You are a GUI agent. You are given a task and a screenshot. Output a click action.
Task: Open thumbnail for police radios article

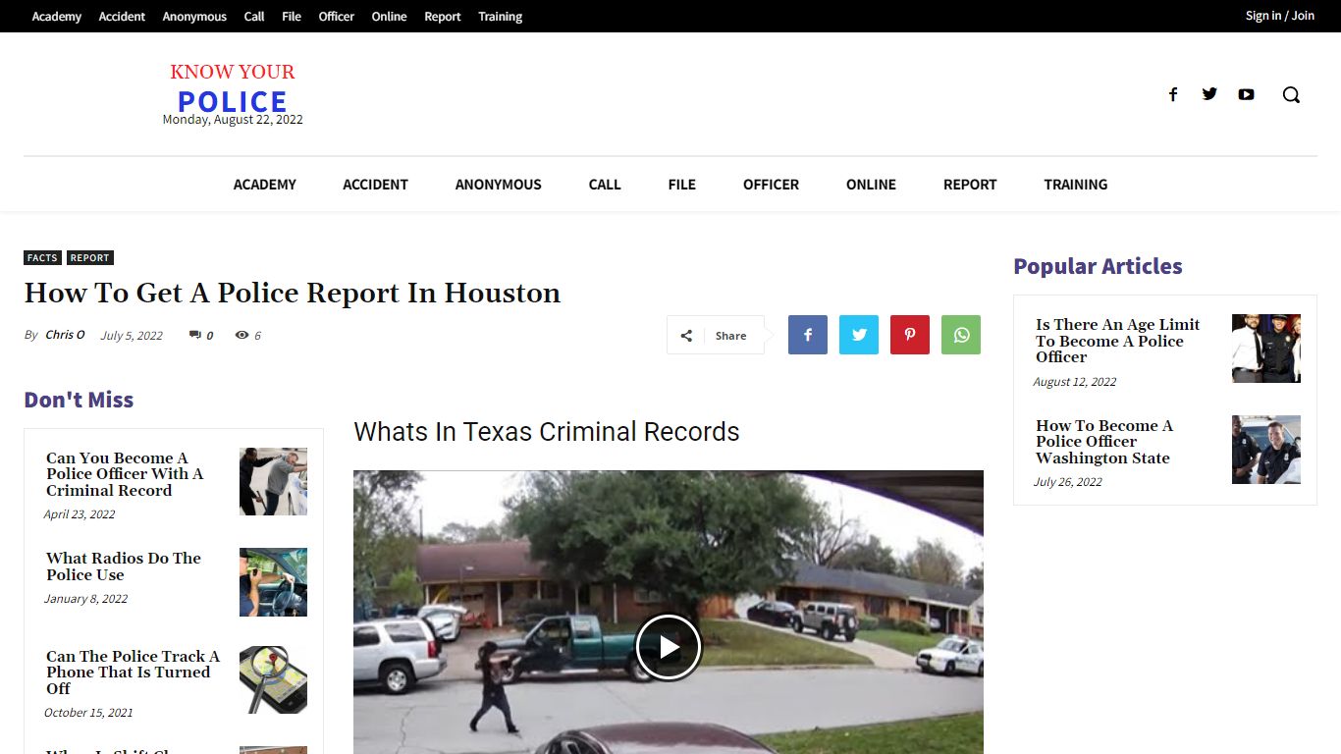(x=273, y=582)
